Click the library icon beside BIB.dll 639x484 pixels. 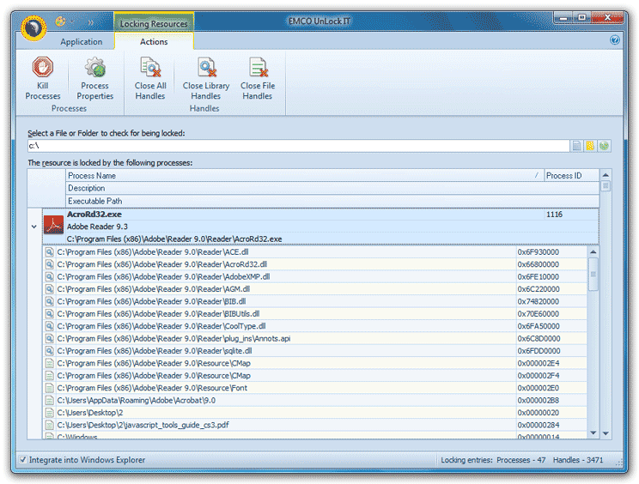tap(49, 301)
